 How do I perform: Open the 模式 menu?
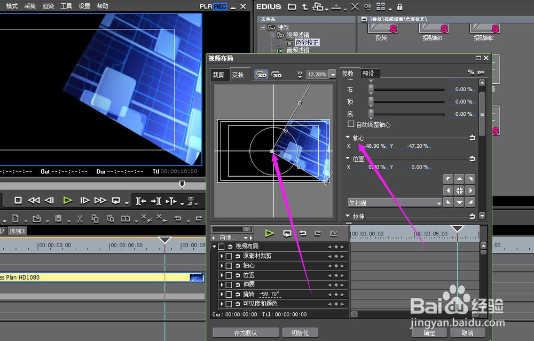coord(12,6)
